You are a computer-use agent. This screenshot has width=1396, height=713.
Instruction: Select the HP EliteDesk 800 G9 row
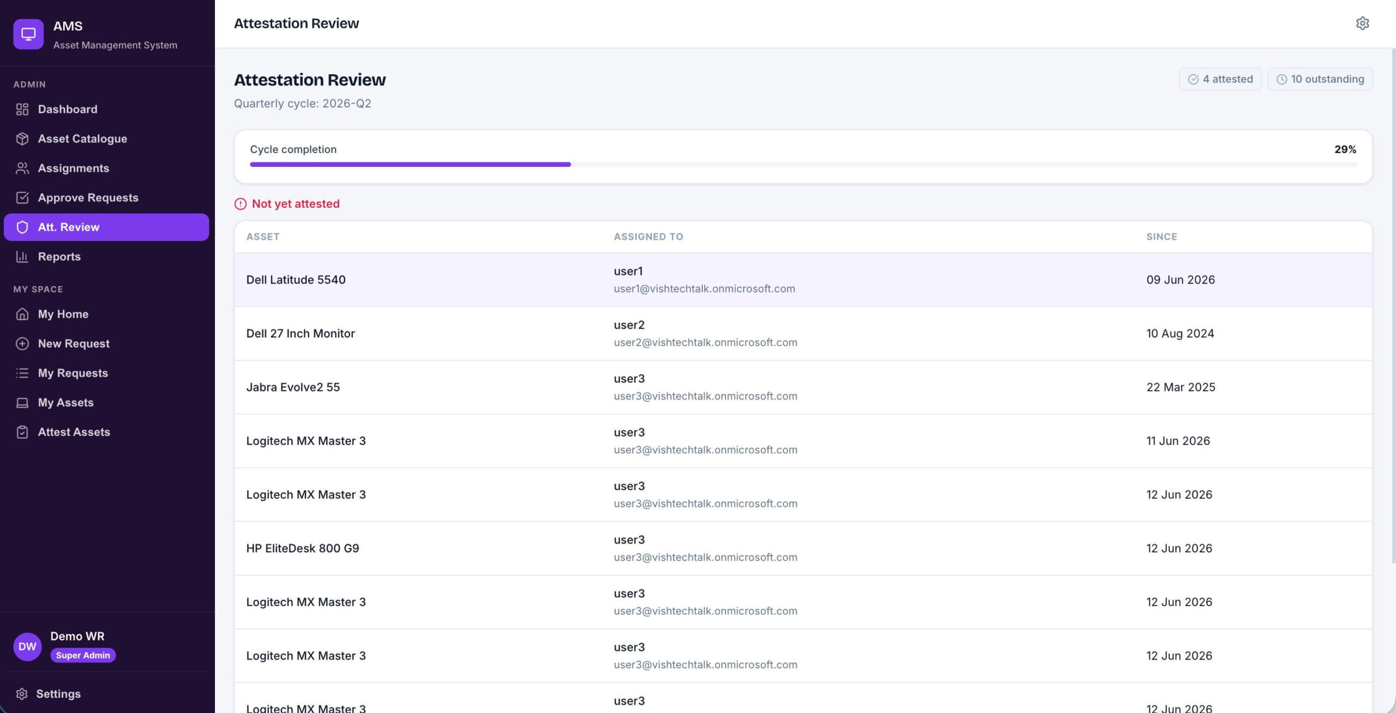803,548
